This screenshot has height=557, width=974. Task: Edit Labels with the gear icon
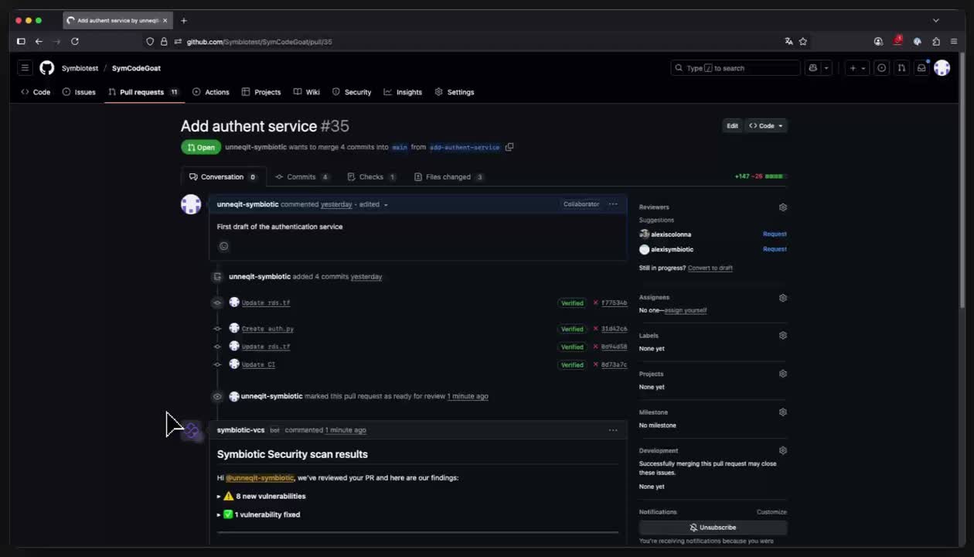click(783, 336)
